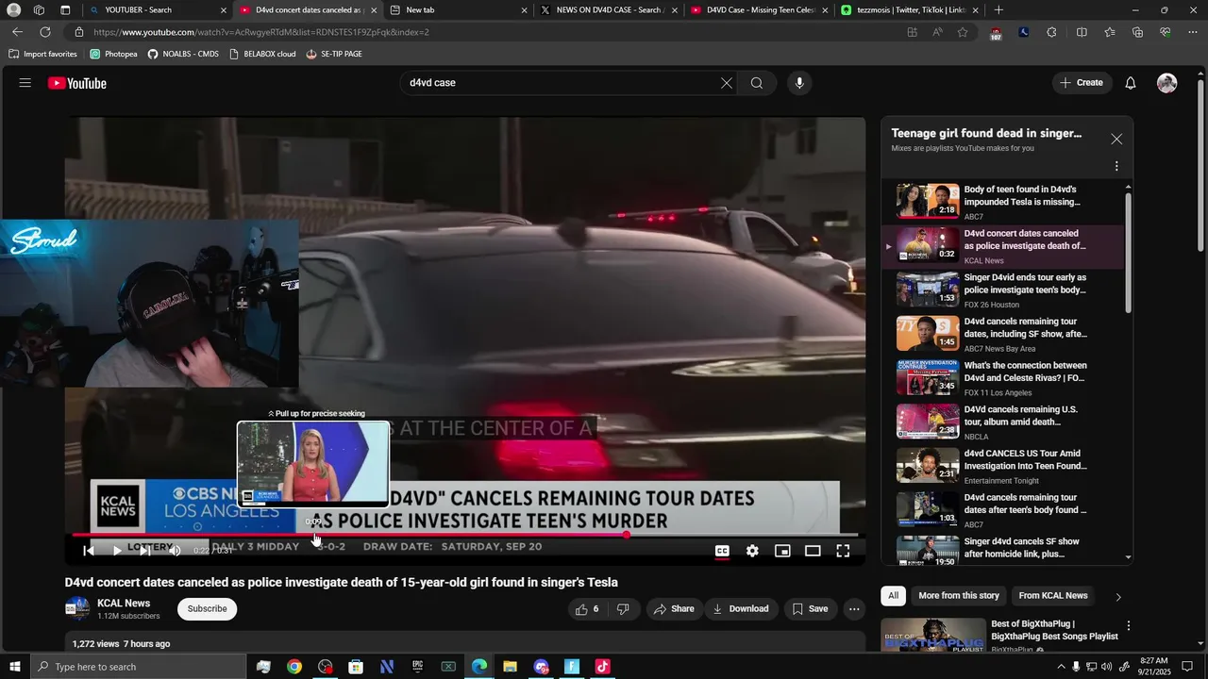Switch to the NEWS ON DV4D CASE tab
Viewport: 1208px width, 679px height.
pos(608,10)
